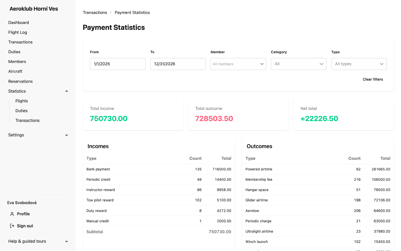Click the Aeroklub Horní Ves title
The width and height of the screenshot is (401, 251).
(34, 9)
